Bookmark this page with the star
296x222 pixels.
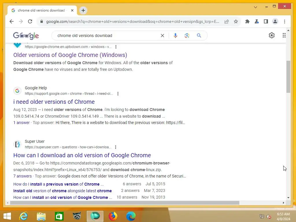tap(236, 21)
